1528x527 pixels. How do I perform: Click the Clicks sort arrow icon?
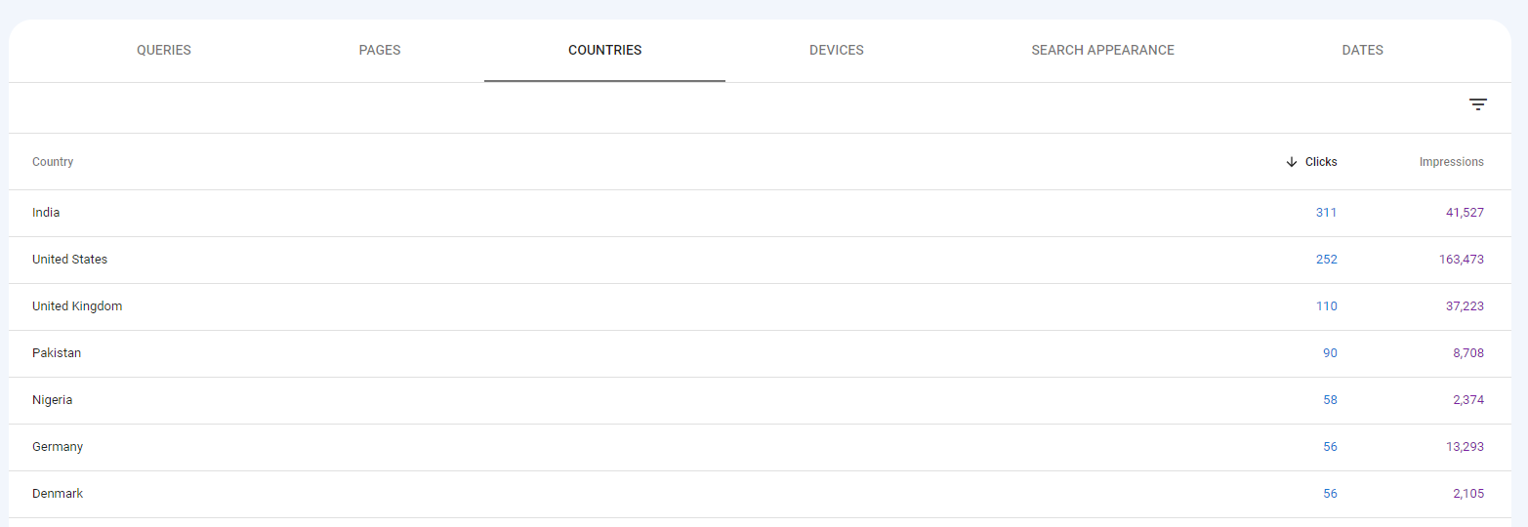click(x=1292, y=162)
